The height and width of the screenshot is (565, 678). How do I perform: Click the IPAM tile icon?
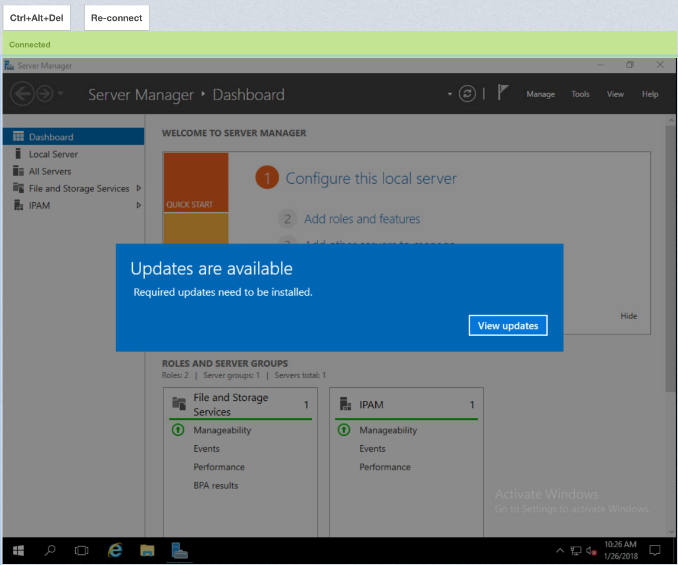(x=345, y=404)
